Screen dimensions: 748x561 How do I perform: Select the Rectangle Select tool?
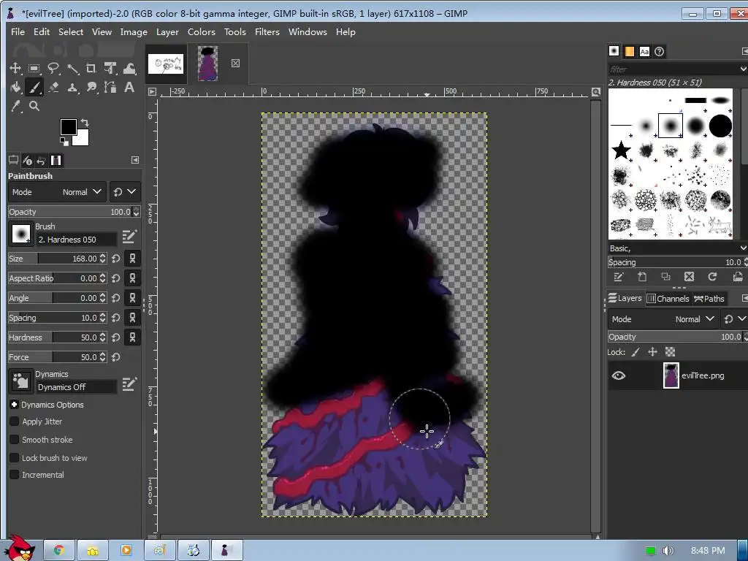click(x=34, y=68)
